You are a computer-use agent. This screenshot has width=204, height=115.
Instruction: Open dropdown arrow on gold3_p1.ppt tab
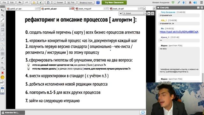(36, 9)
